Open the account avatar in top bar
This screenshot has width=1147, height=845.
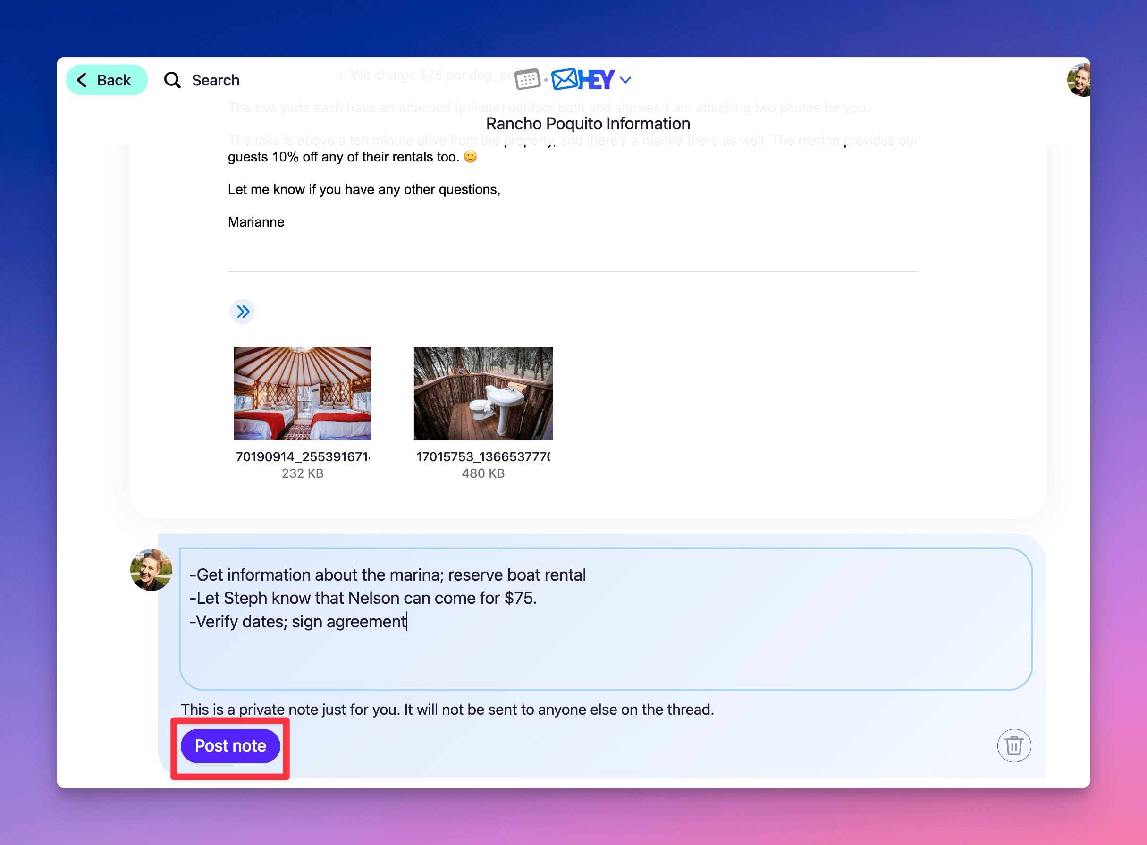tap(1079, 80)
